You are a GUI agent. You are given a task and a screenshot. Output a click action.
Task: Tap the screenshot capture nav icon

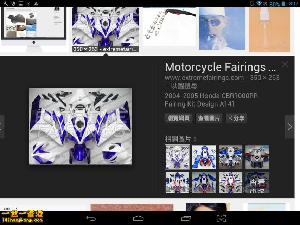[x=221, y=218]
